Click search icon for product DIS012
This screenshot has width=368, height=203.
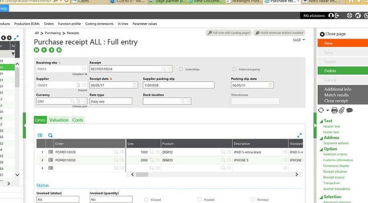point(223,152)
